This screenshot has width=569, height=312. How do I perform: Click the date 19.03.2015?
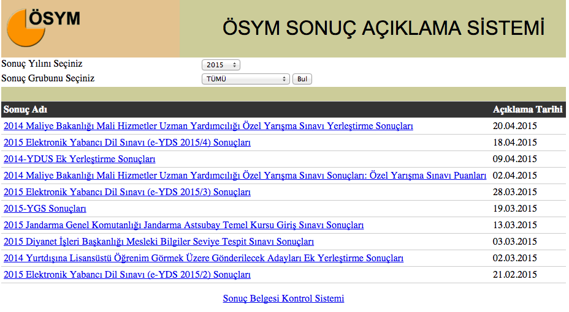point(514,209)
